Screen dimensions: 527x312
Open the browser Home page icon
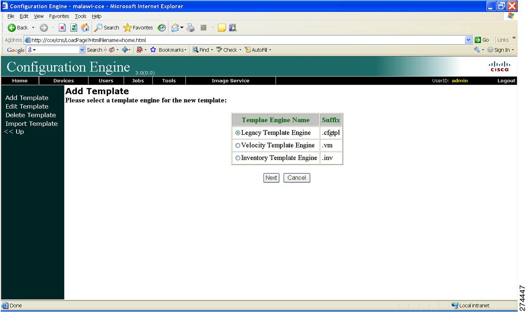85,28
